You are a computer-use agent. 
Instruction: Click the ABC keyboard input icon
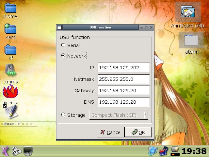click(x=16, y=151)
